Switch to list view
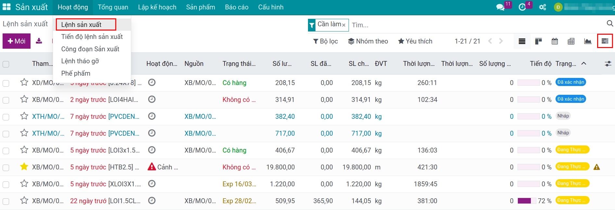615x210 pixels. [x=522, y=41]
